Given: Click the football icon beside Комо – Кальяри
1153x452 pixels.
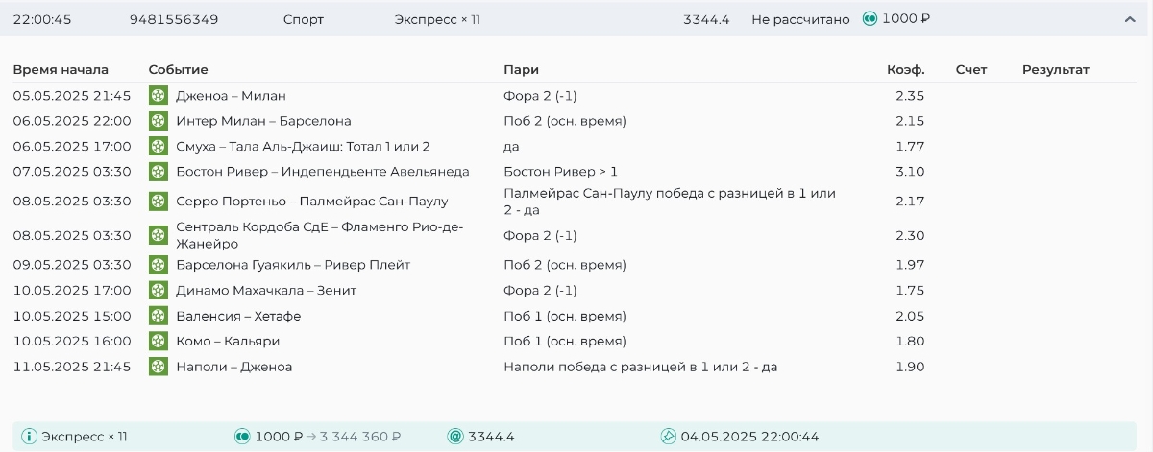Looking at the screenshot, I should [159, 341].
